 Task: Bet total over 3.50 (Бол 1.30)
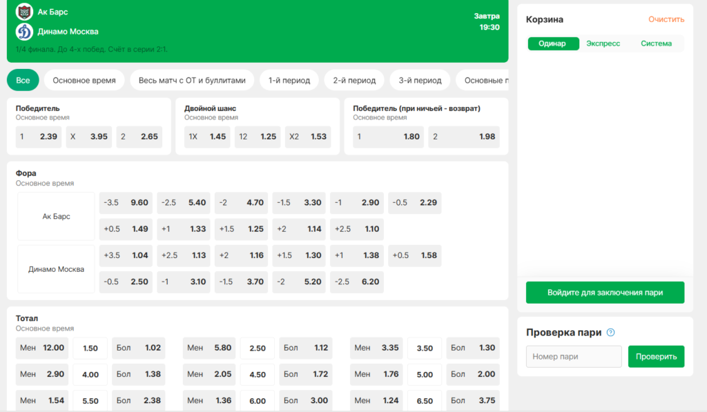click(473, 348)
